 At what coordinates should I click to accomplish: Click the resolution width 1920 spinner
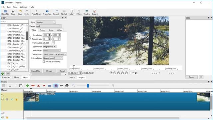[x=49, y=35]
